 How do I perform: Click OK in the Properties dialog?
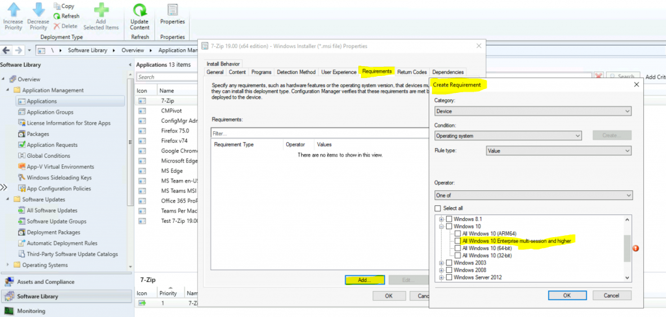(389, 296)
